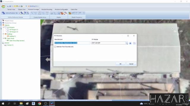Click the PV*SOL taskbar icon

coord(52,103)
